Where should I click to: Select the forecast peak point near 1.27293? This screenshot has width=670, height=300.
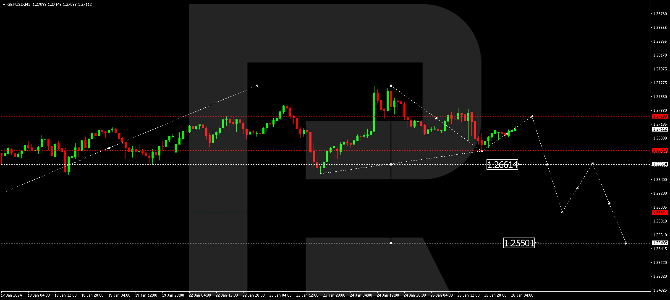click(x=532, y=116)
